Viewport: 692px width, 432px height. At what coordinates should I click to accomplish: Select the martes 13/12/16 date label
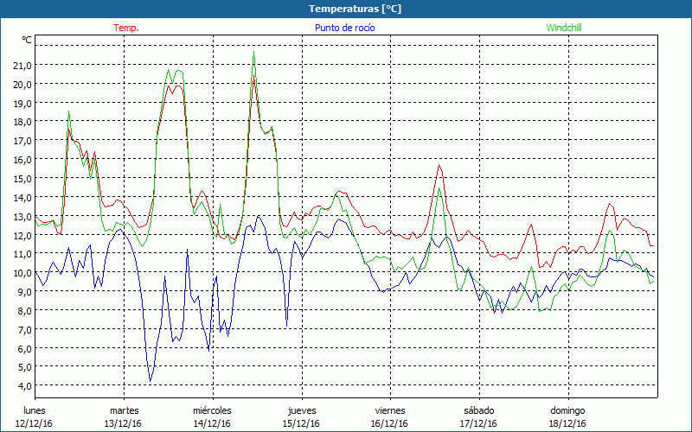coord(124,416)
